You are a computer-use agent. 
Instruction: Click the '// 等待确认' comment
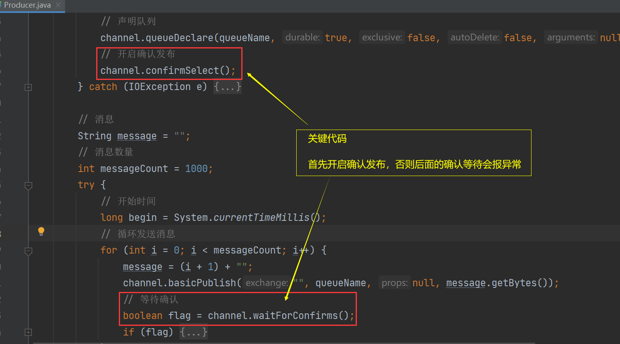point(151,300)
